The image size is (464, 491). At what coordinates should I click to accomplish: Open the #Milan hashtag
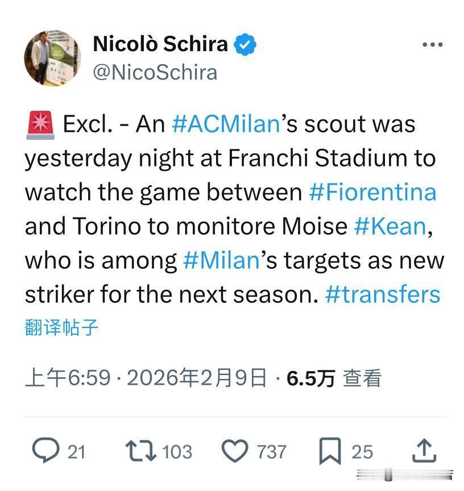click(221, 261)
